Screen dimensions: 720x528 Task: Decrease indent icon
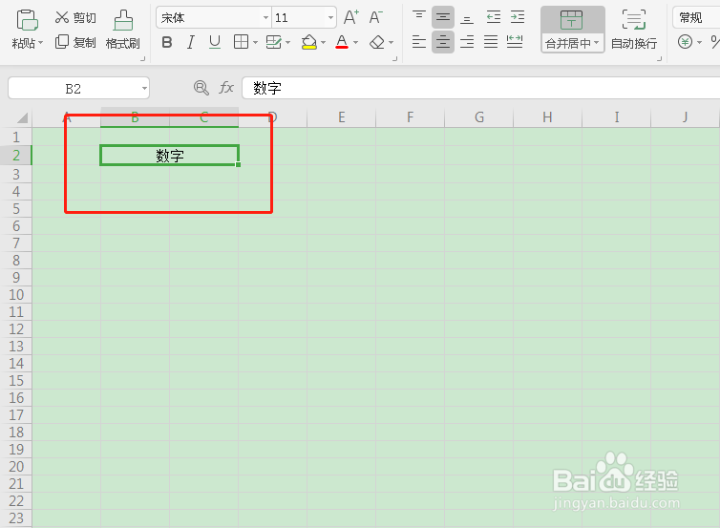pos(494,17)
